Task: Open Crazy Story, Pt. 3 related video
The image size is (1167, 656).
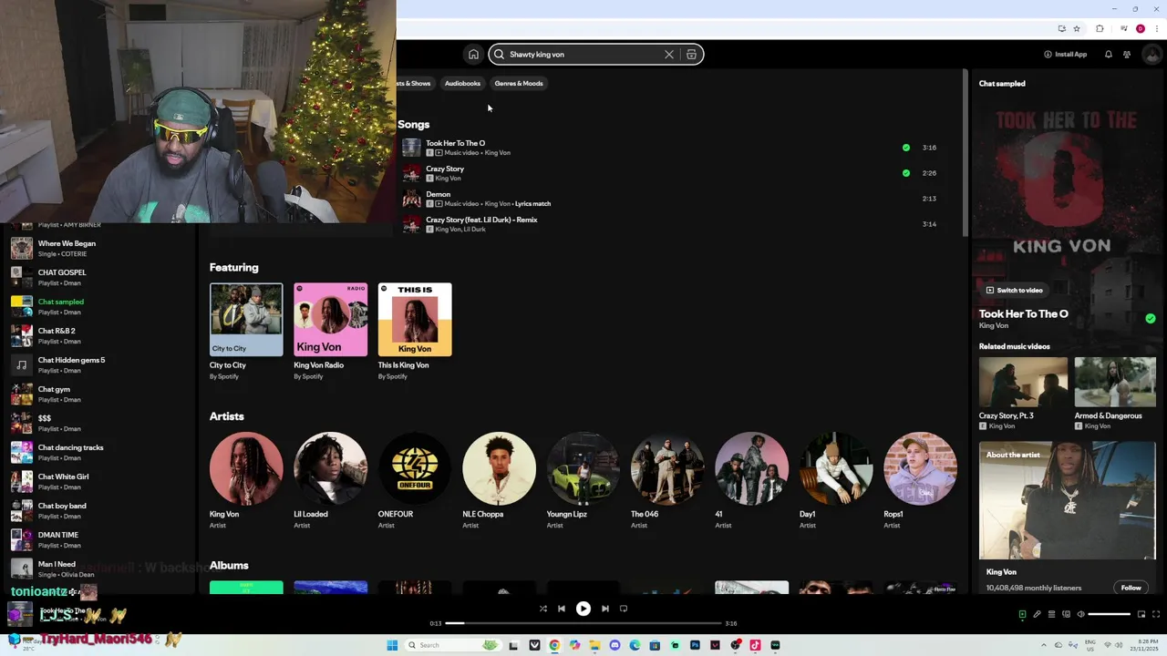Action: [1023, 394]
